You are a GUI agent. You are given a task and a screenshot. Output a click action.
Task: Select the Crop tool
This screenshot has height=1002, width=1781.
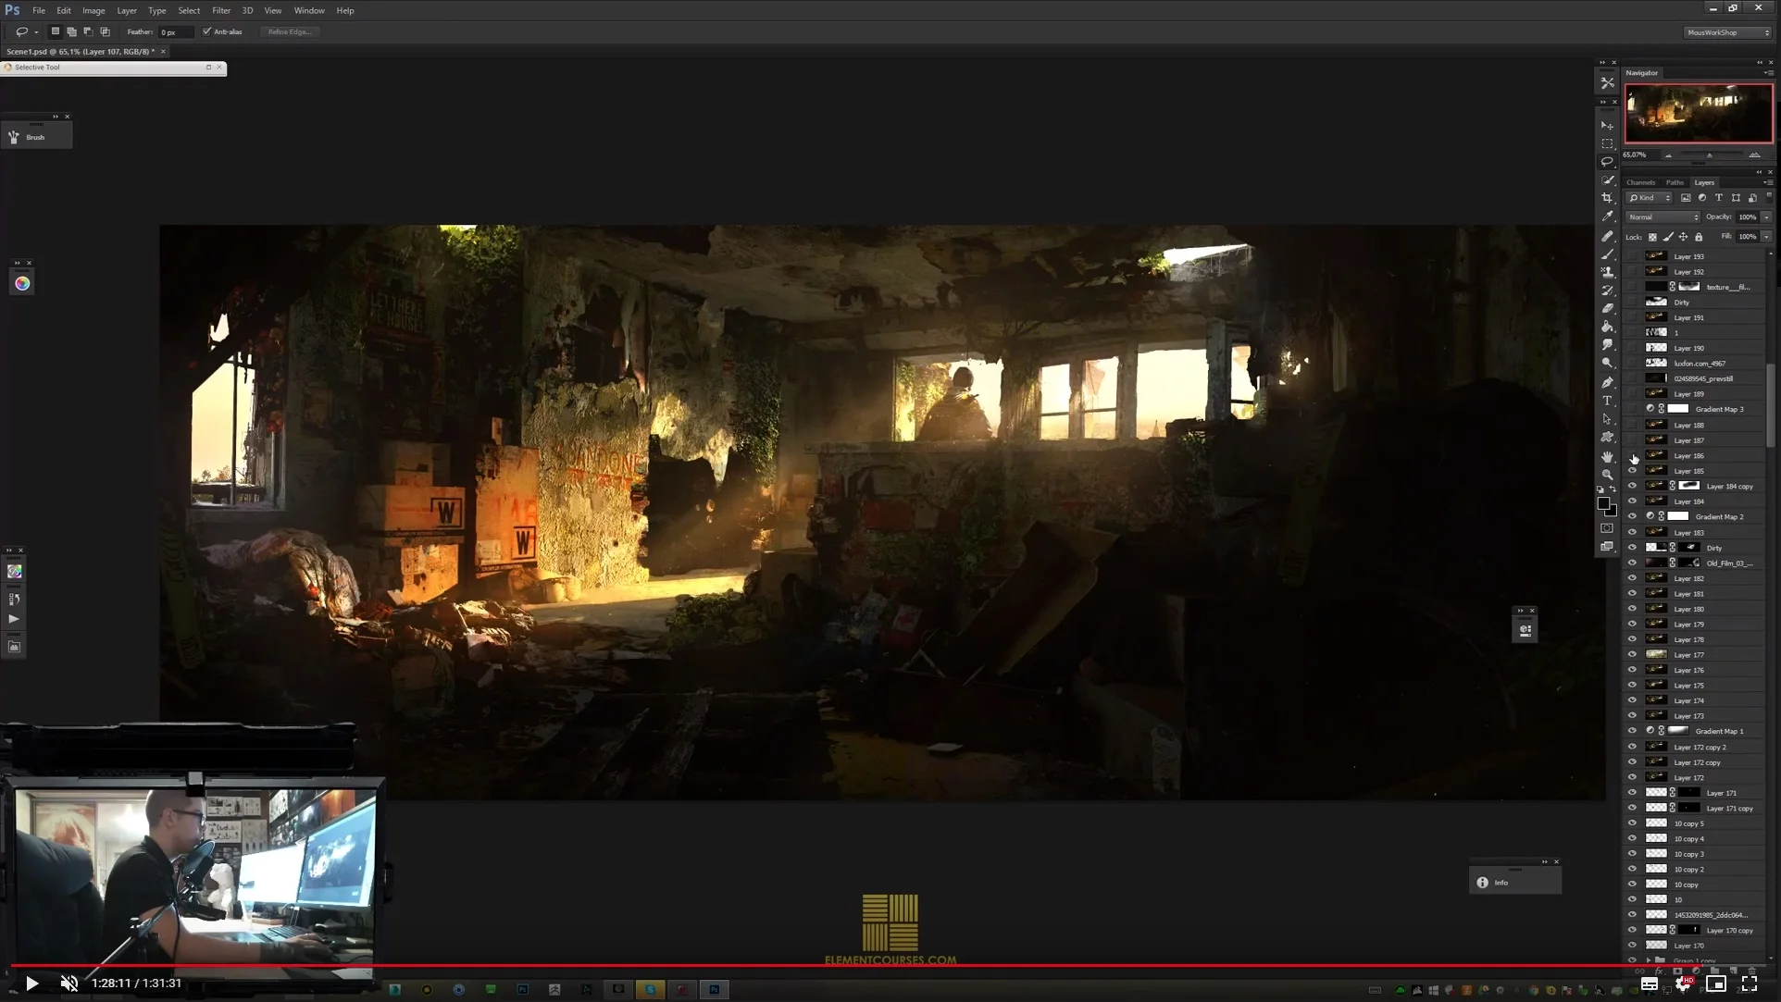[x=1607, y=198]
